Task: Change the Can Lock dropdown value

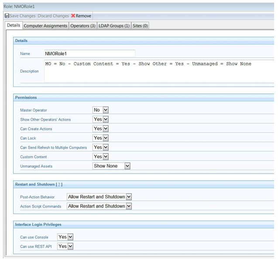Action: point(100,138)
